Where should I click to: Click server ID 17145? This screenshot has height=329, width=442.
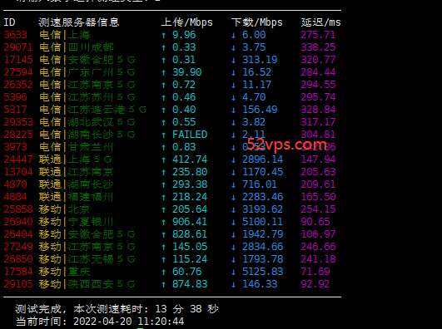coord(18,60)
